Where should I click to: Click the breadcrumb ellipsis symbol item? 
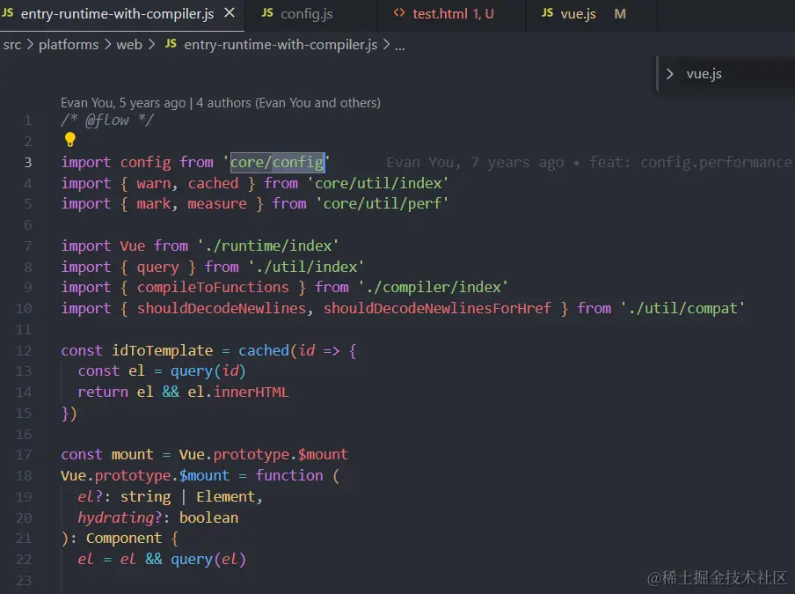tap(400, 46)
